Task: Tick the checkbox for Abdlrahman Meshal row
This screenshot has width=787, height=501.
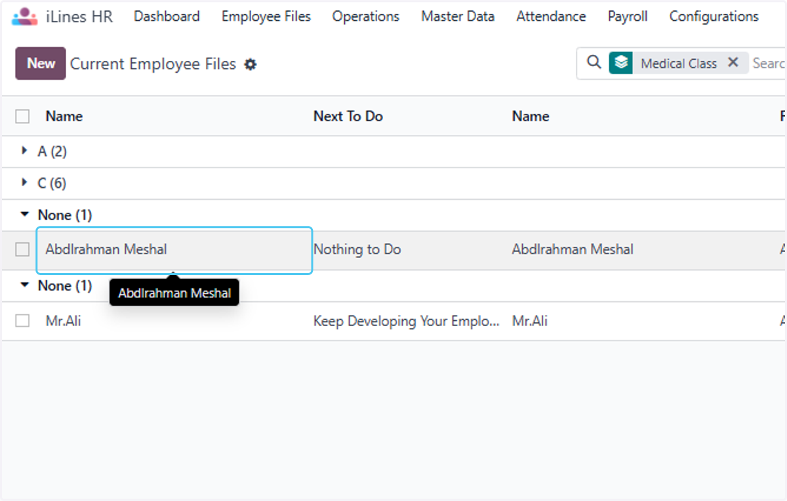Action: [x=22, y=250]
